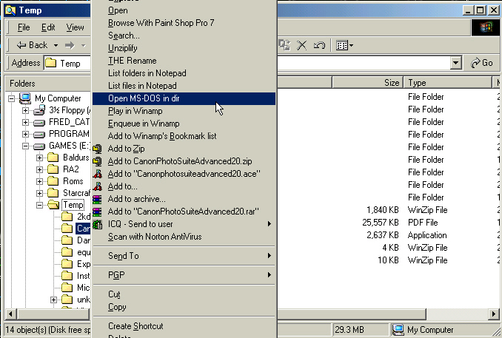This screenshot has height=338, width=502.
Task: Click WinRAR icon beside CanonPhotoSuiteAdvanced20.rar
Action: point(97,212)
